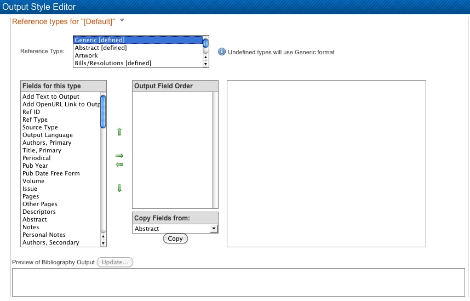Pick Pub Date Free Form field
470x301 pixels.
(51, 173)
